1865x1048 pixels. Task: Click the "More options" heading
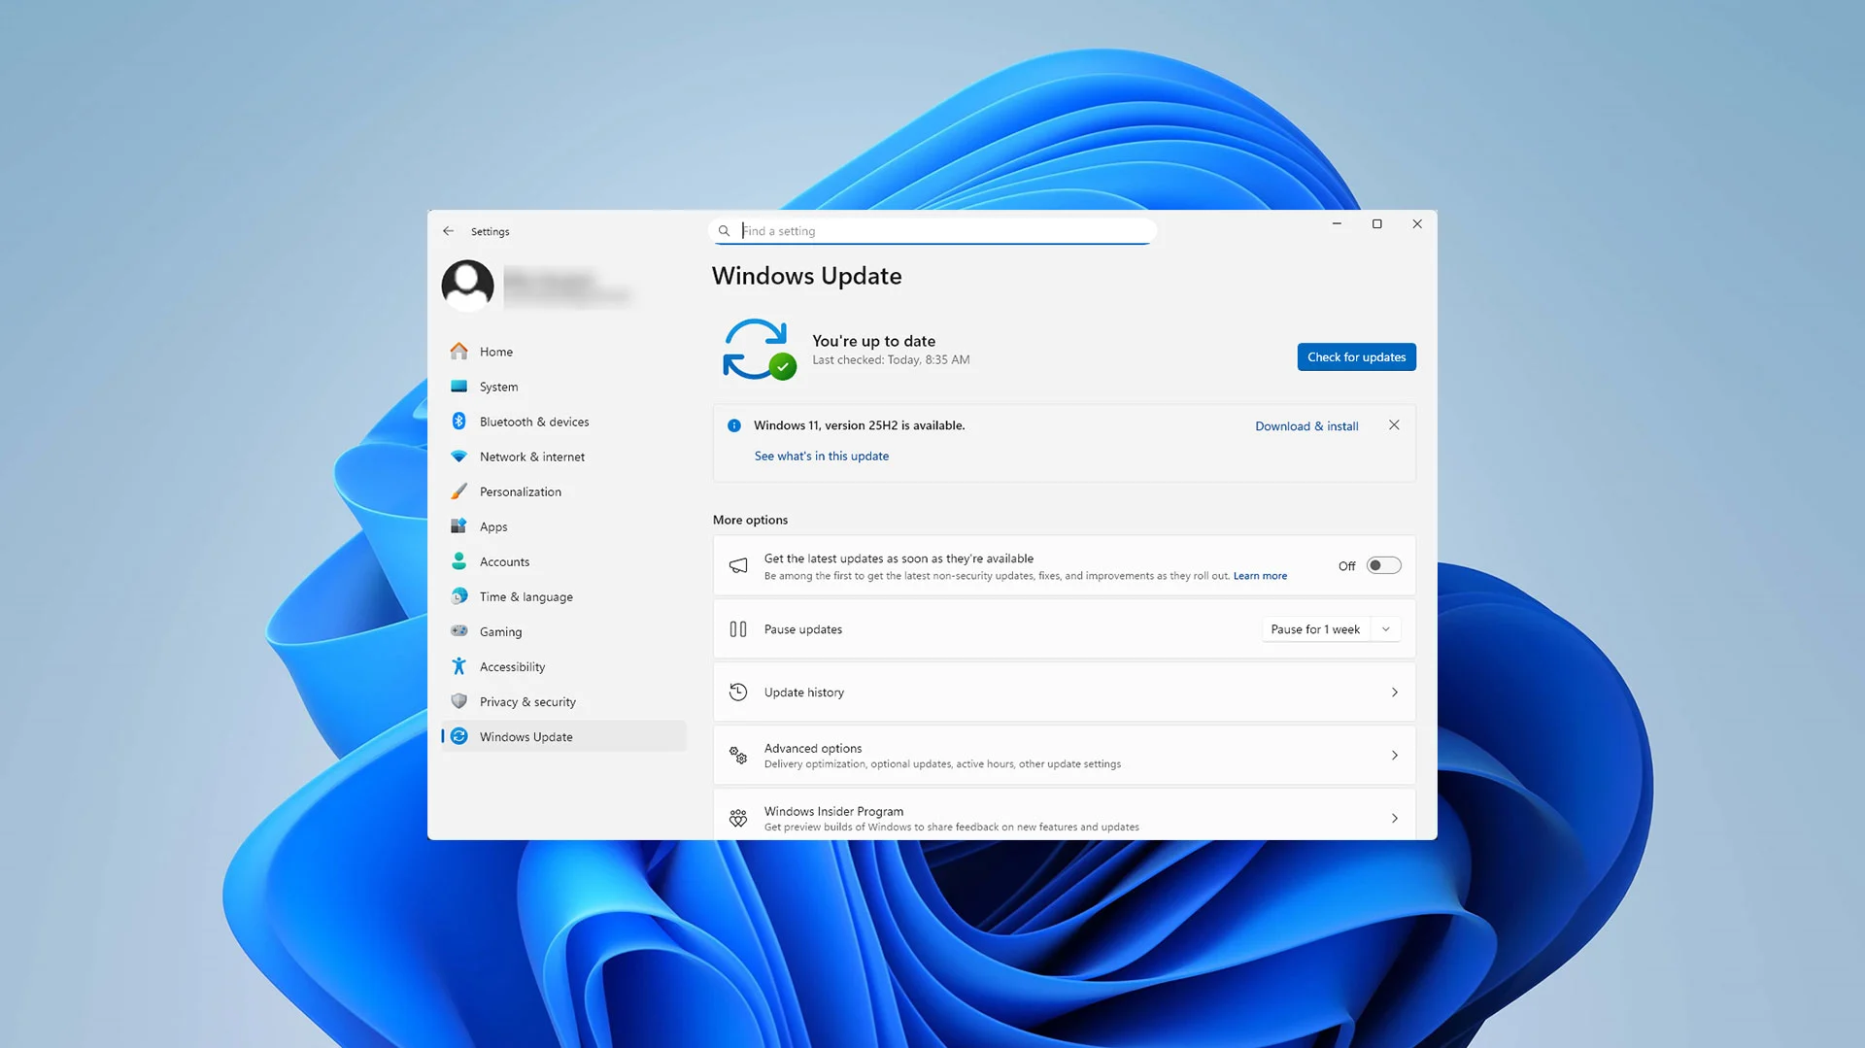point(750,521)
